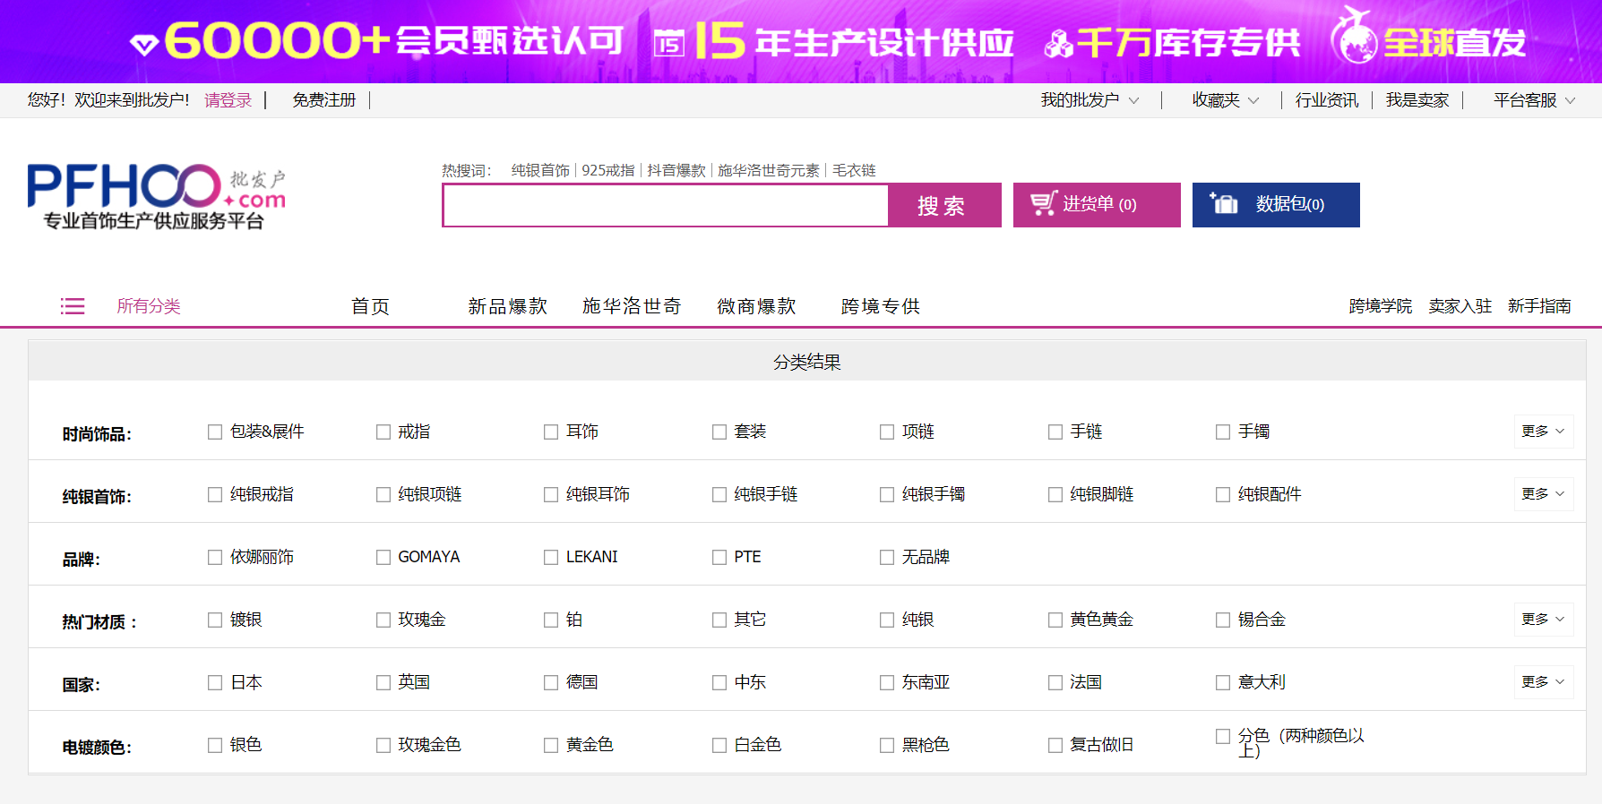Go to the 新品爆款 nav tab
The image size is (1602, 804).
tap(507, 306)
